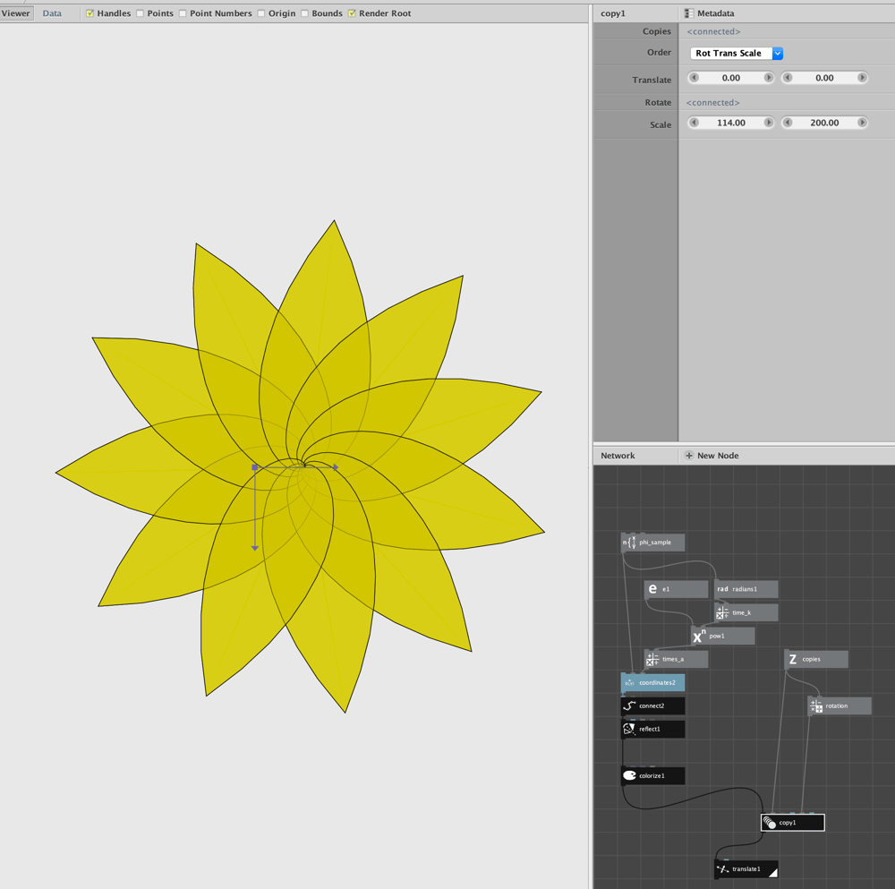The image size is (895, 889).
Task: Click the horizontal arrow handle in the viewer
Action: click(336, 467)
